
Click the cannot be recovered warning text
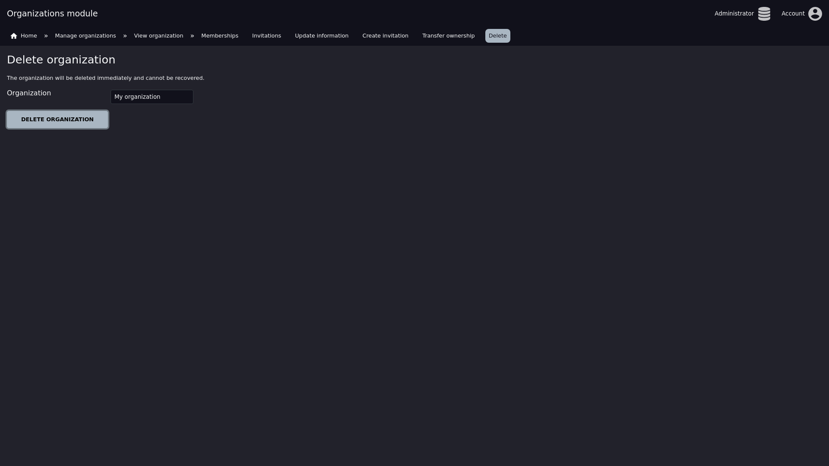(174, 78)
